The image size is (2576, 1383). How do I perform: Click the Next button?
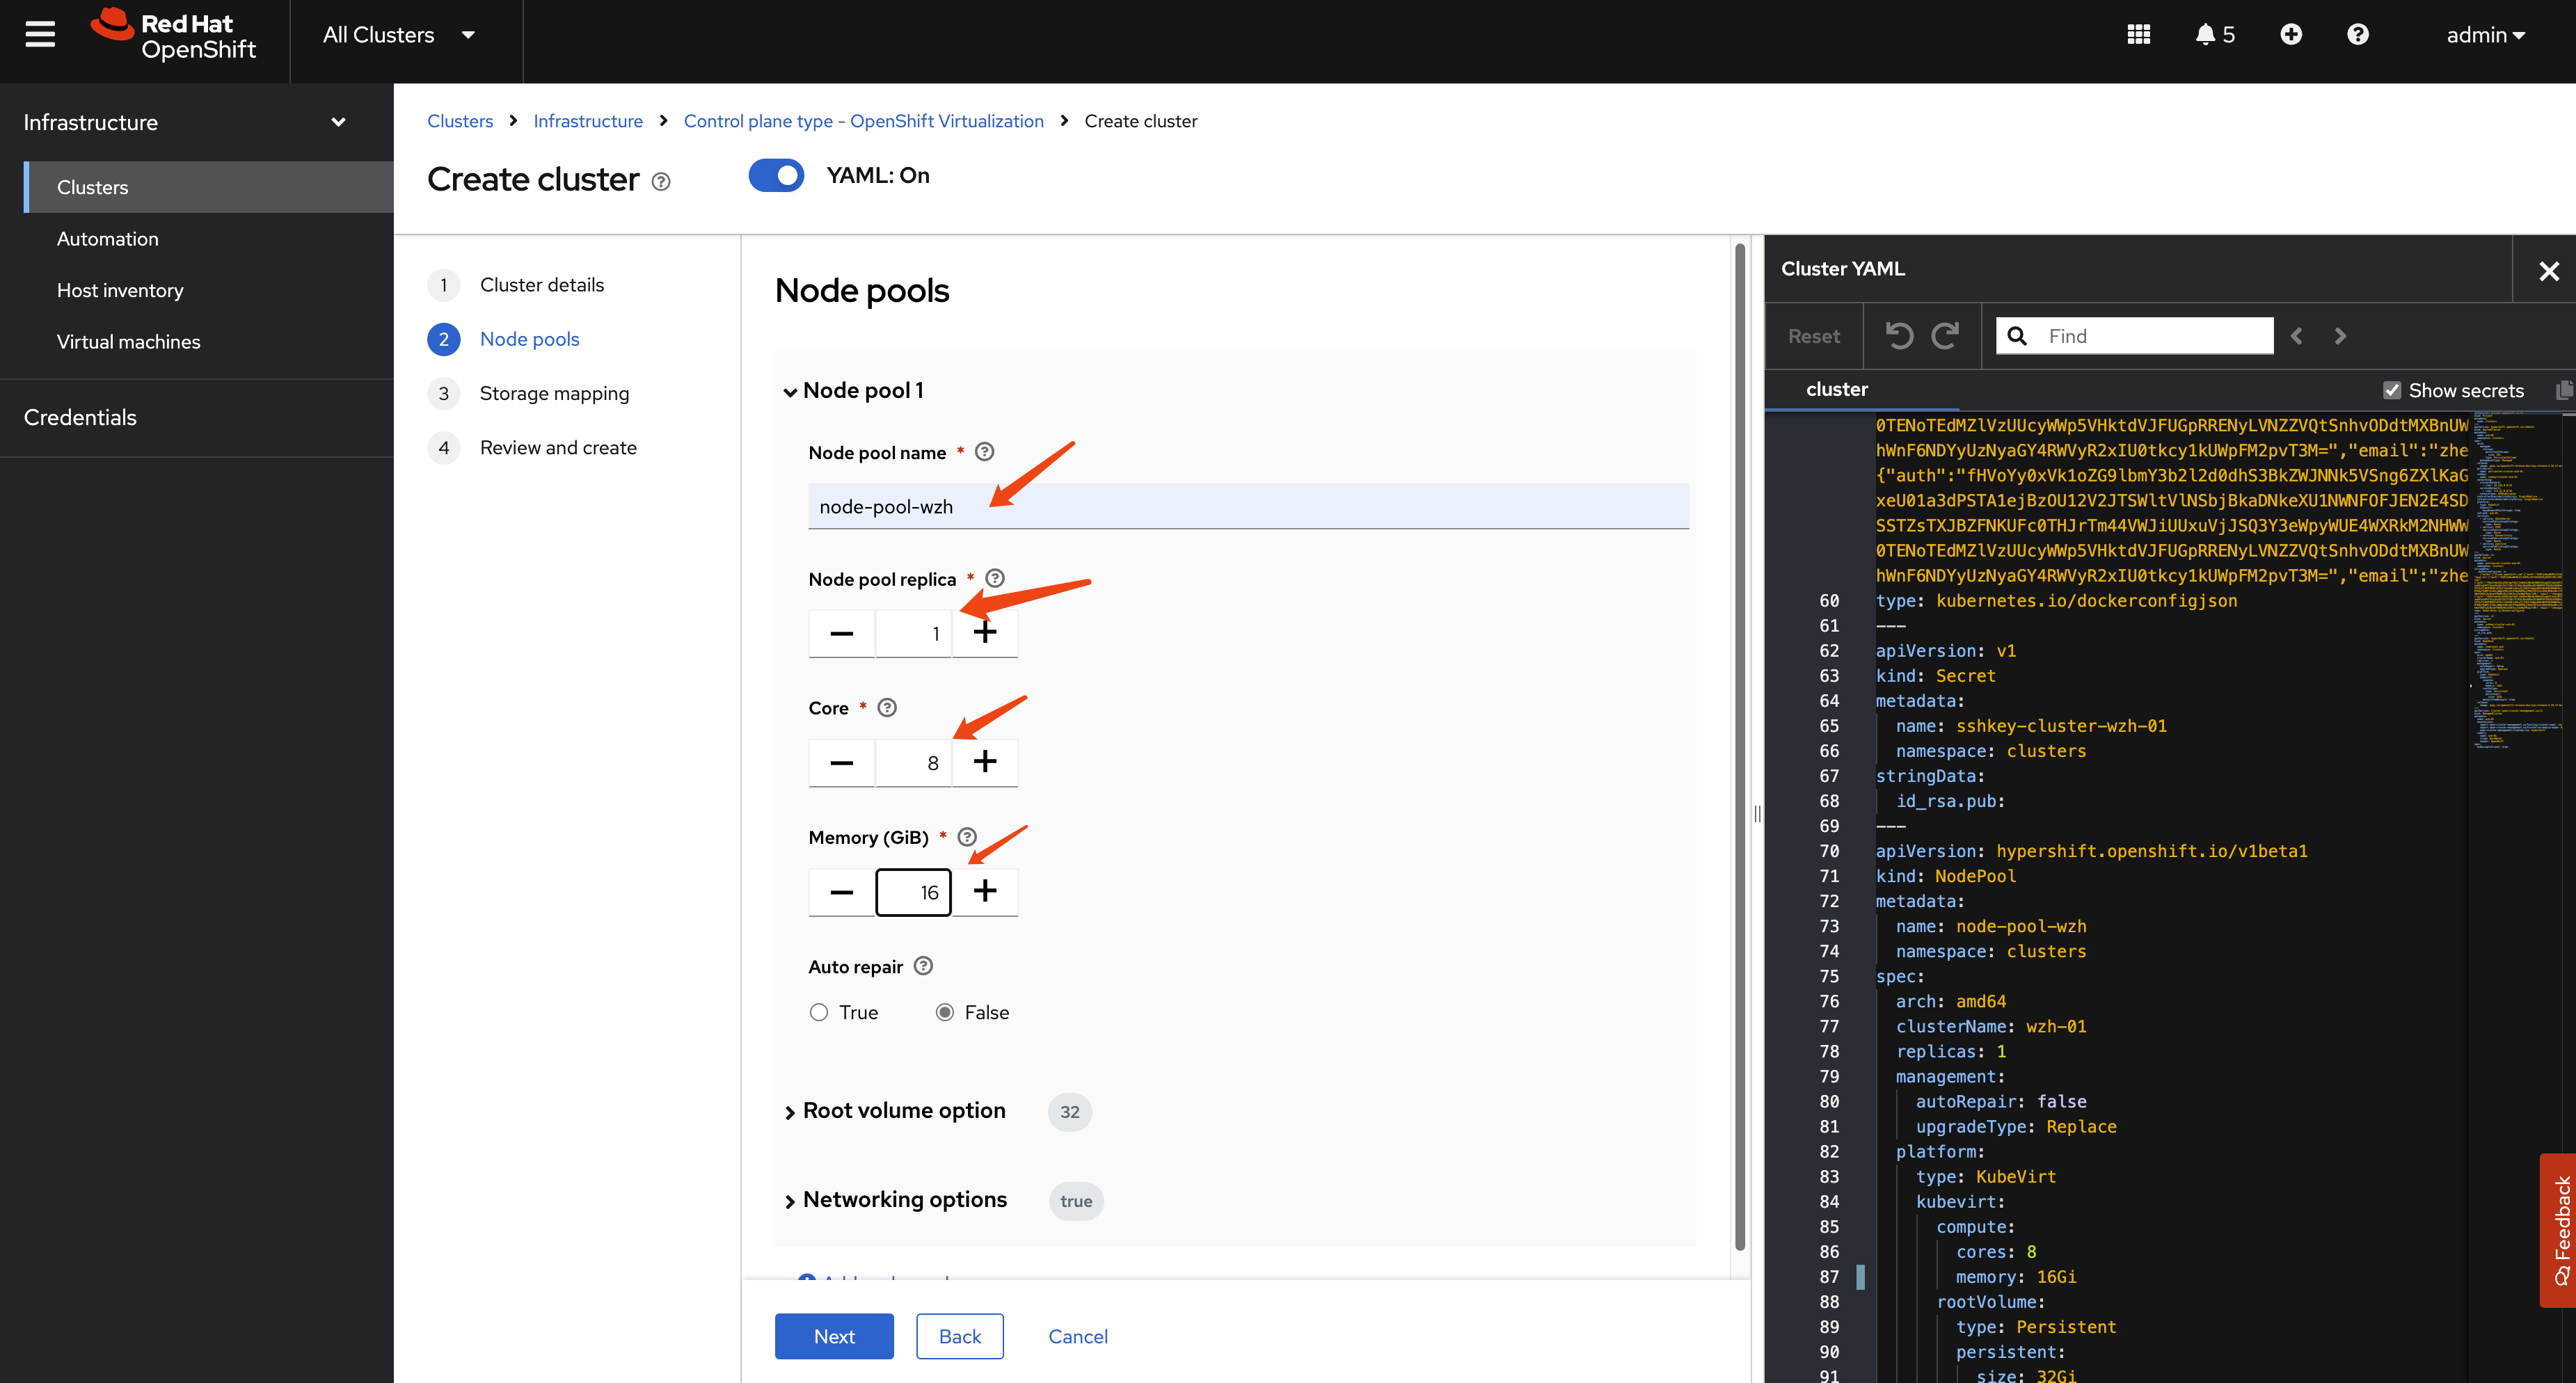833,1336
